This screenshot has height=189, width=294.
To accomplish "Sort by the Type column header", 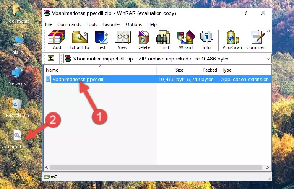I will pyautogui.click(x=245, y=70).
